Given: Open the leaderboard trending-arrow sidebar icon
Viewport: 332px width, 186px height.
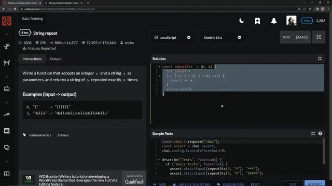Looking at the screenshot, I should 7,115.
